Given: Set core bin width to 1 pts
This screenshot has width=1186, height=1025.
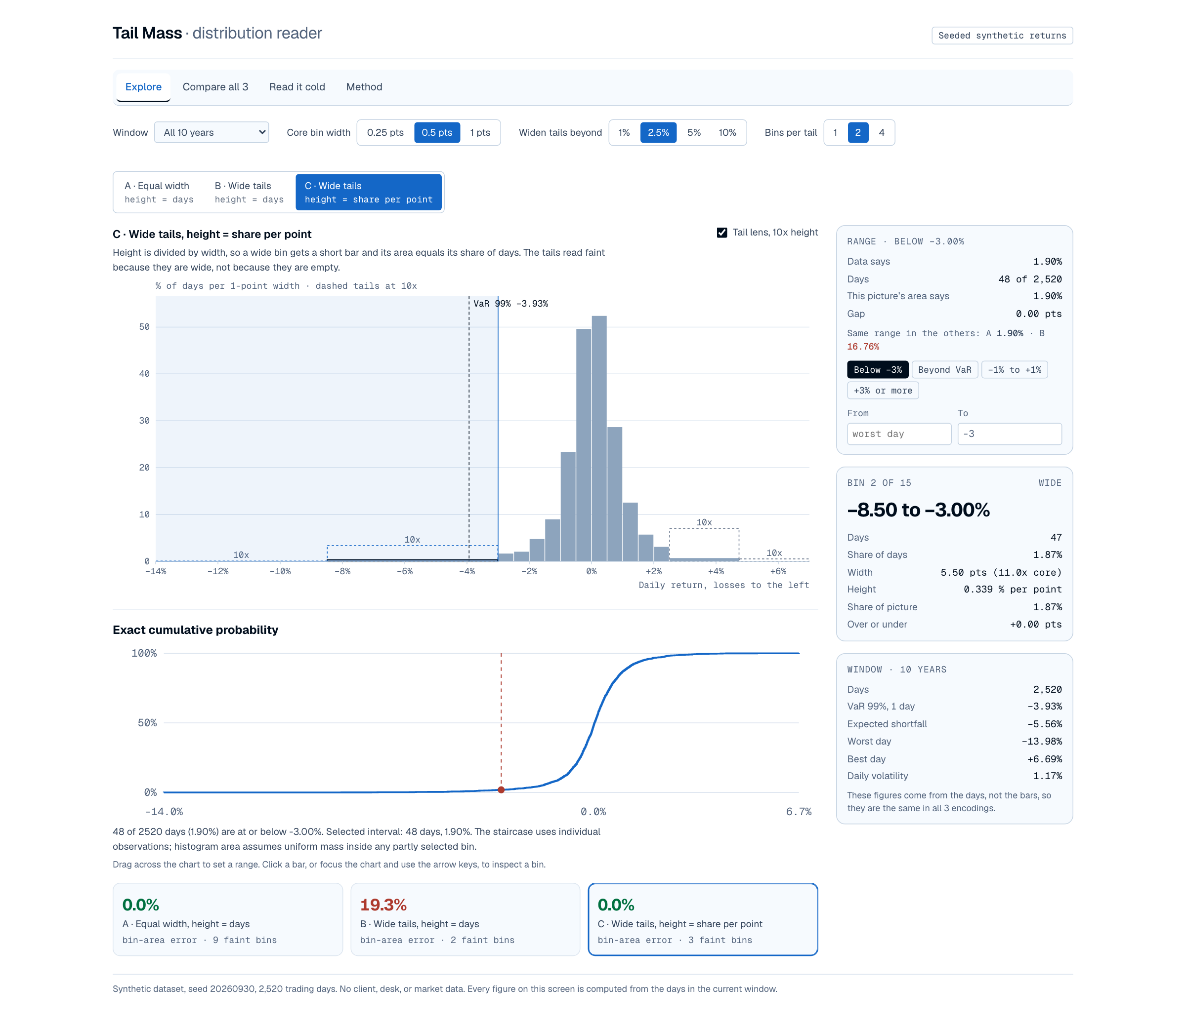Looking at the screenshot, I should (x=480, y=132).
